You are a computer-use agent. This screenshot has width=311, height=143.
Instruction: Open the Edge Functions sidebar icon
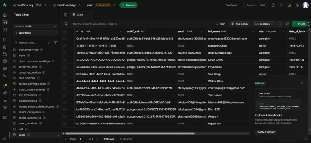coord(5,61)
